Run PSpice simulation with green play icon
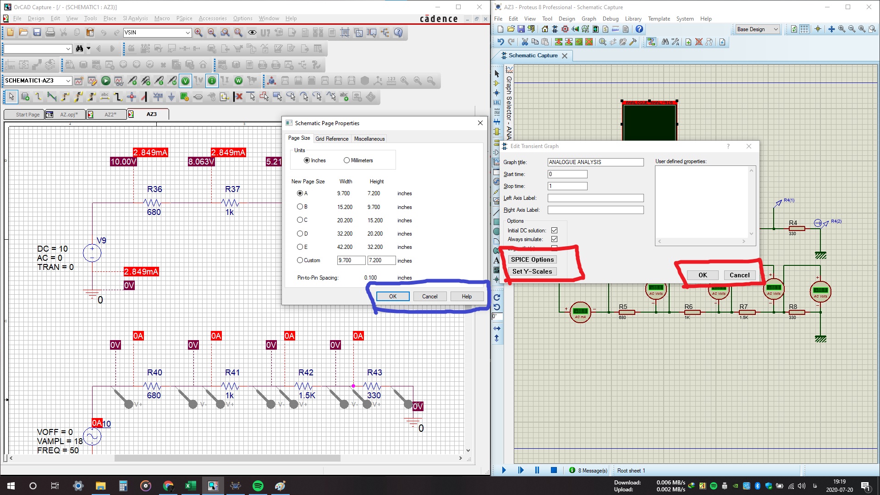The height and width of the screenshot is (495, 880). coord(105,81)
